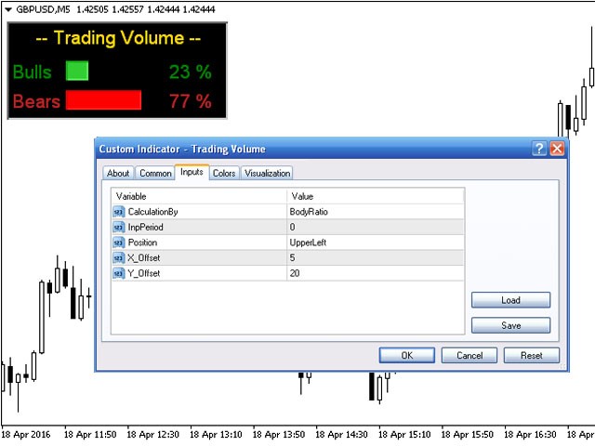Viewport: 595px width, 446px height.
Task: Open the Visualization tab
Action: (267, 173)
